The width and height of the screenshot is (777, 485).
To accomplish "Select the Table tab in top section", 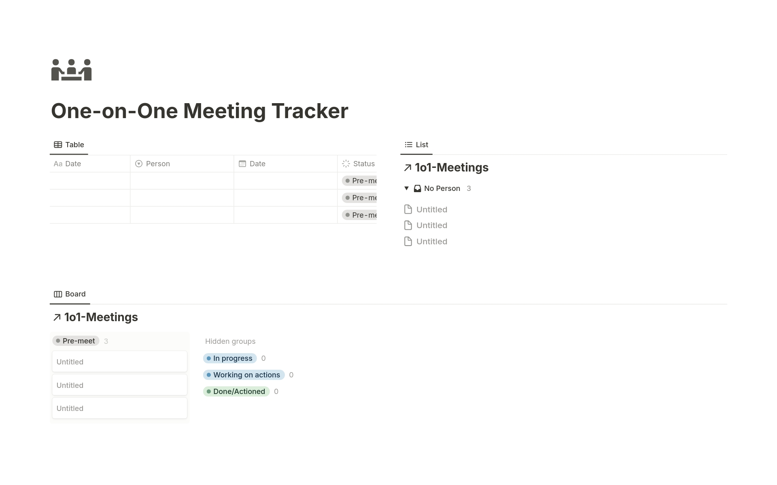I will click(x=69, y=145).
